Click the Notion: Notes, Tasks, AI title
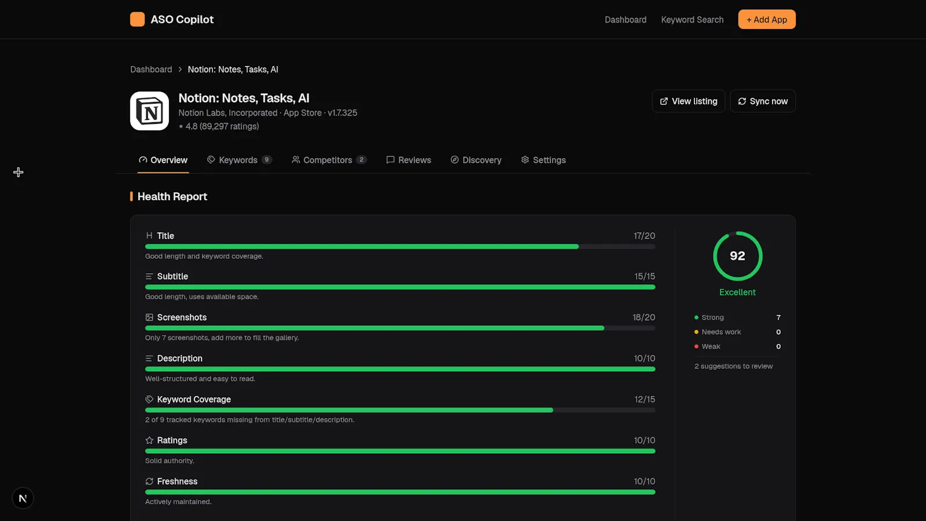The image size is (926, 521). click(244, 98)
